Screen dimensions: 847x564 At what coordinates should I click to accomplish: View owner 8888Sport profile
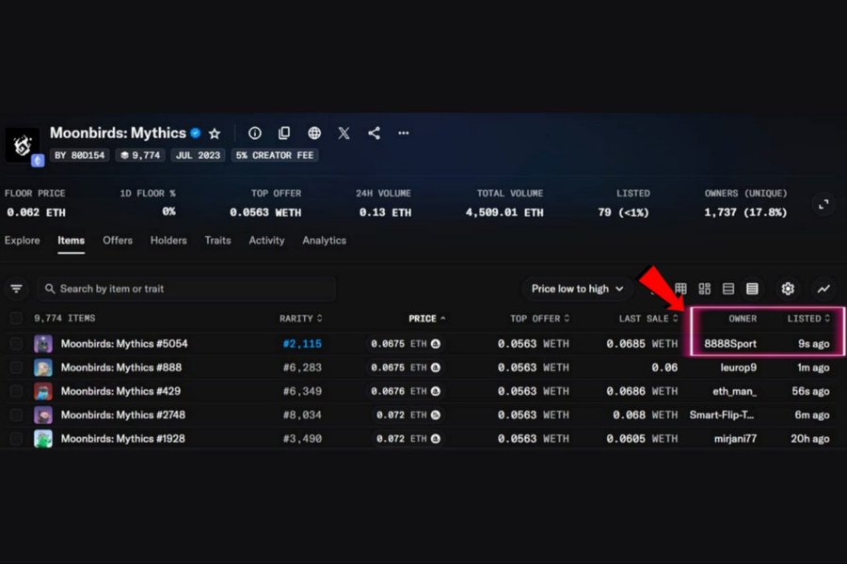(730, 344)
